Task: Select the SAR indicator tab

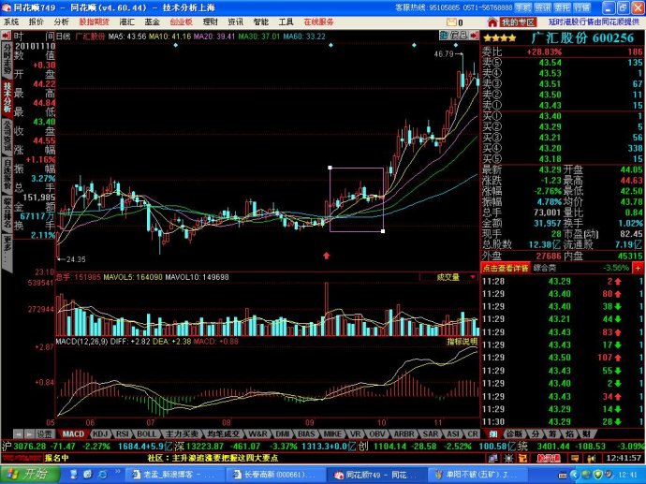Action: [x=430, y=433]
